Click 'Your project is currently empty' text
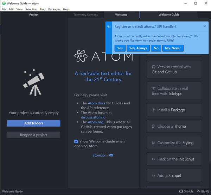The image size is (211, 195). (x=34, y=113)
